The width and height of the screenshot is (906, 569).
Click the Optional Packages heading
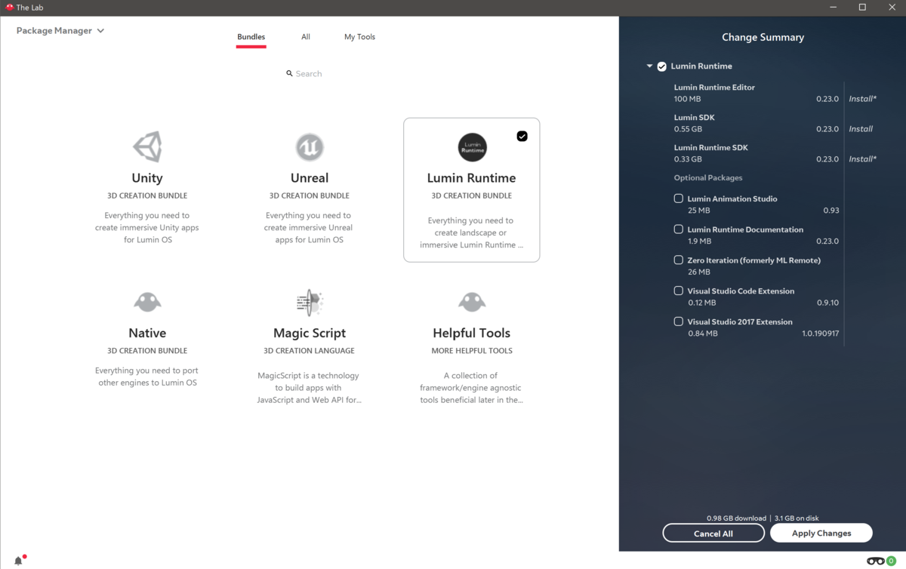click(x=708, y=178)
